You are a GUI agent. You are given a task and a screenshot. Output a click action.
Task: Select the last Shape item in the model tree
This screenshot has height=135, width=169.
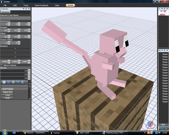click(x=165, y=102)
